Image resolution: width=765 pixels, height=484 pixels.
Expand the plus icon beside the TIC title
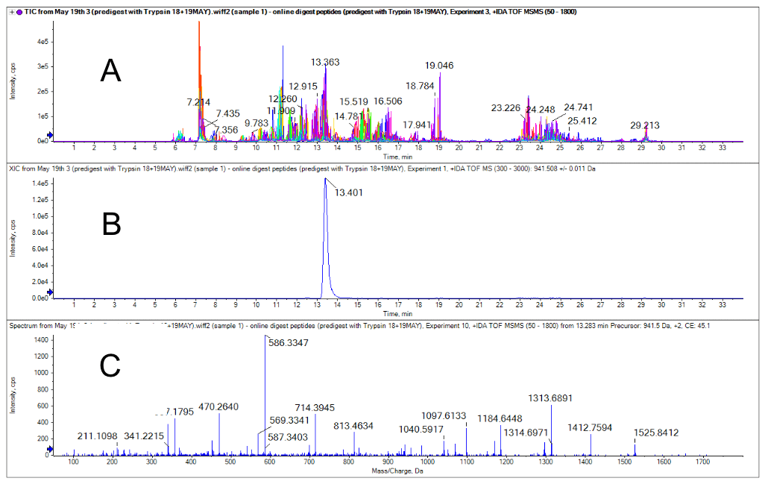(x=12, y=12)
